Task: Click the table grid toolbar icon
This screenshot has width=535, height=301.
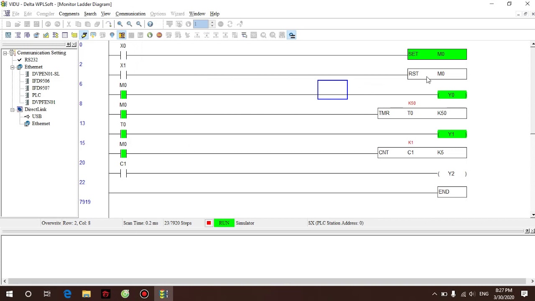Action: point(65,35)
